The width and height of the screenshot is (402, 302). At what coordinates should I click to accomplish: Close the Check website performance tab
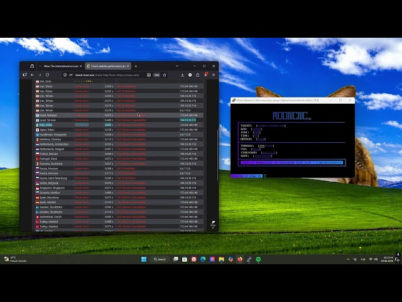pyautogui.click(x=128, y=66)
